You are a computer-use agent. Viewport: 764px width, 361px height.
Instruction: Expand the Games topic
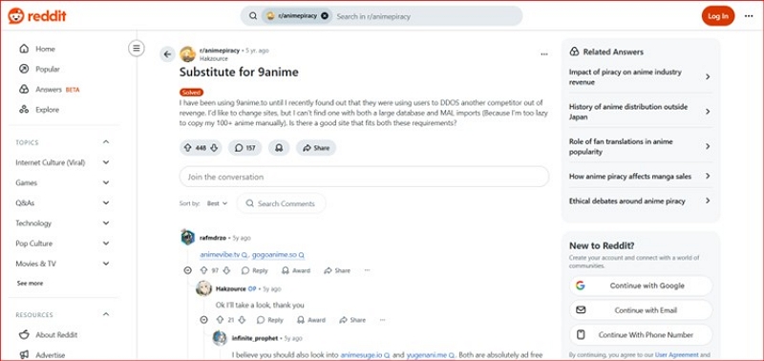62,182
